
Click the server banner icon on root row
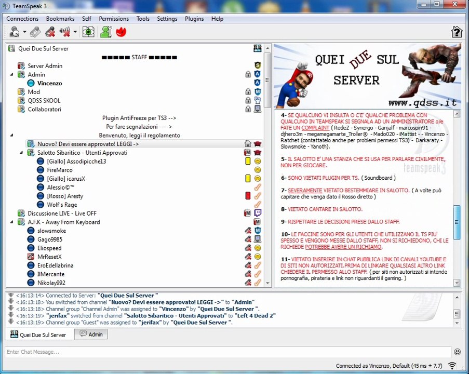pos(258,48)
